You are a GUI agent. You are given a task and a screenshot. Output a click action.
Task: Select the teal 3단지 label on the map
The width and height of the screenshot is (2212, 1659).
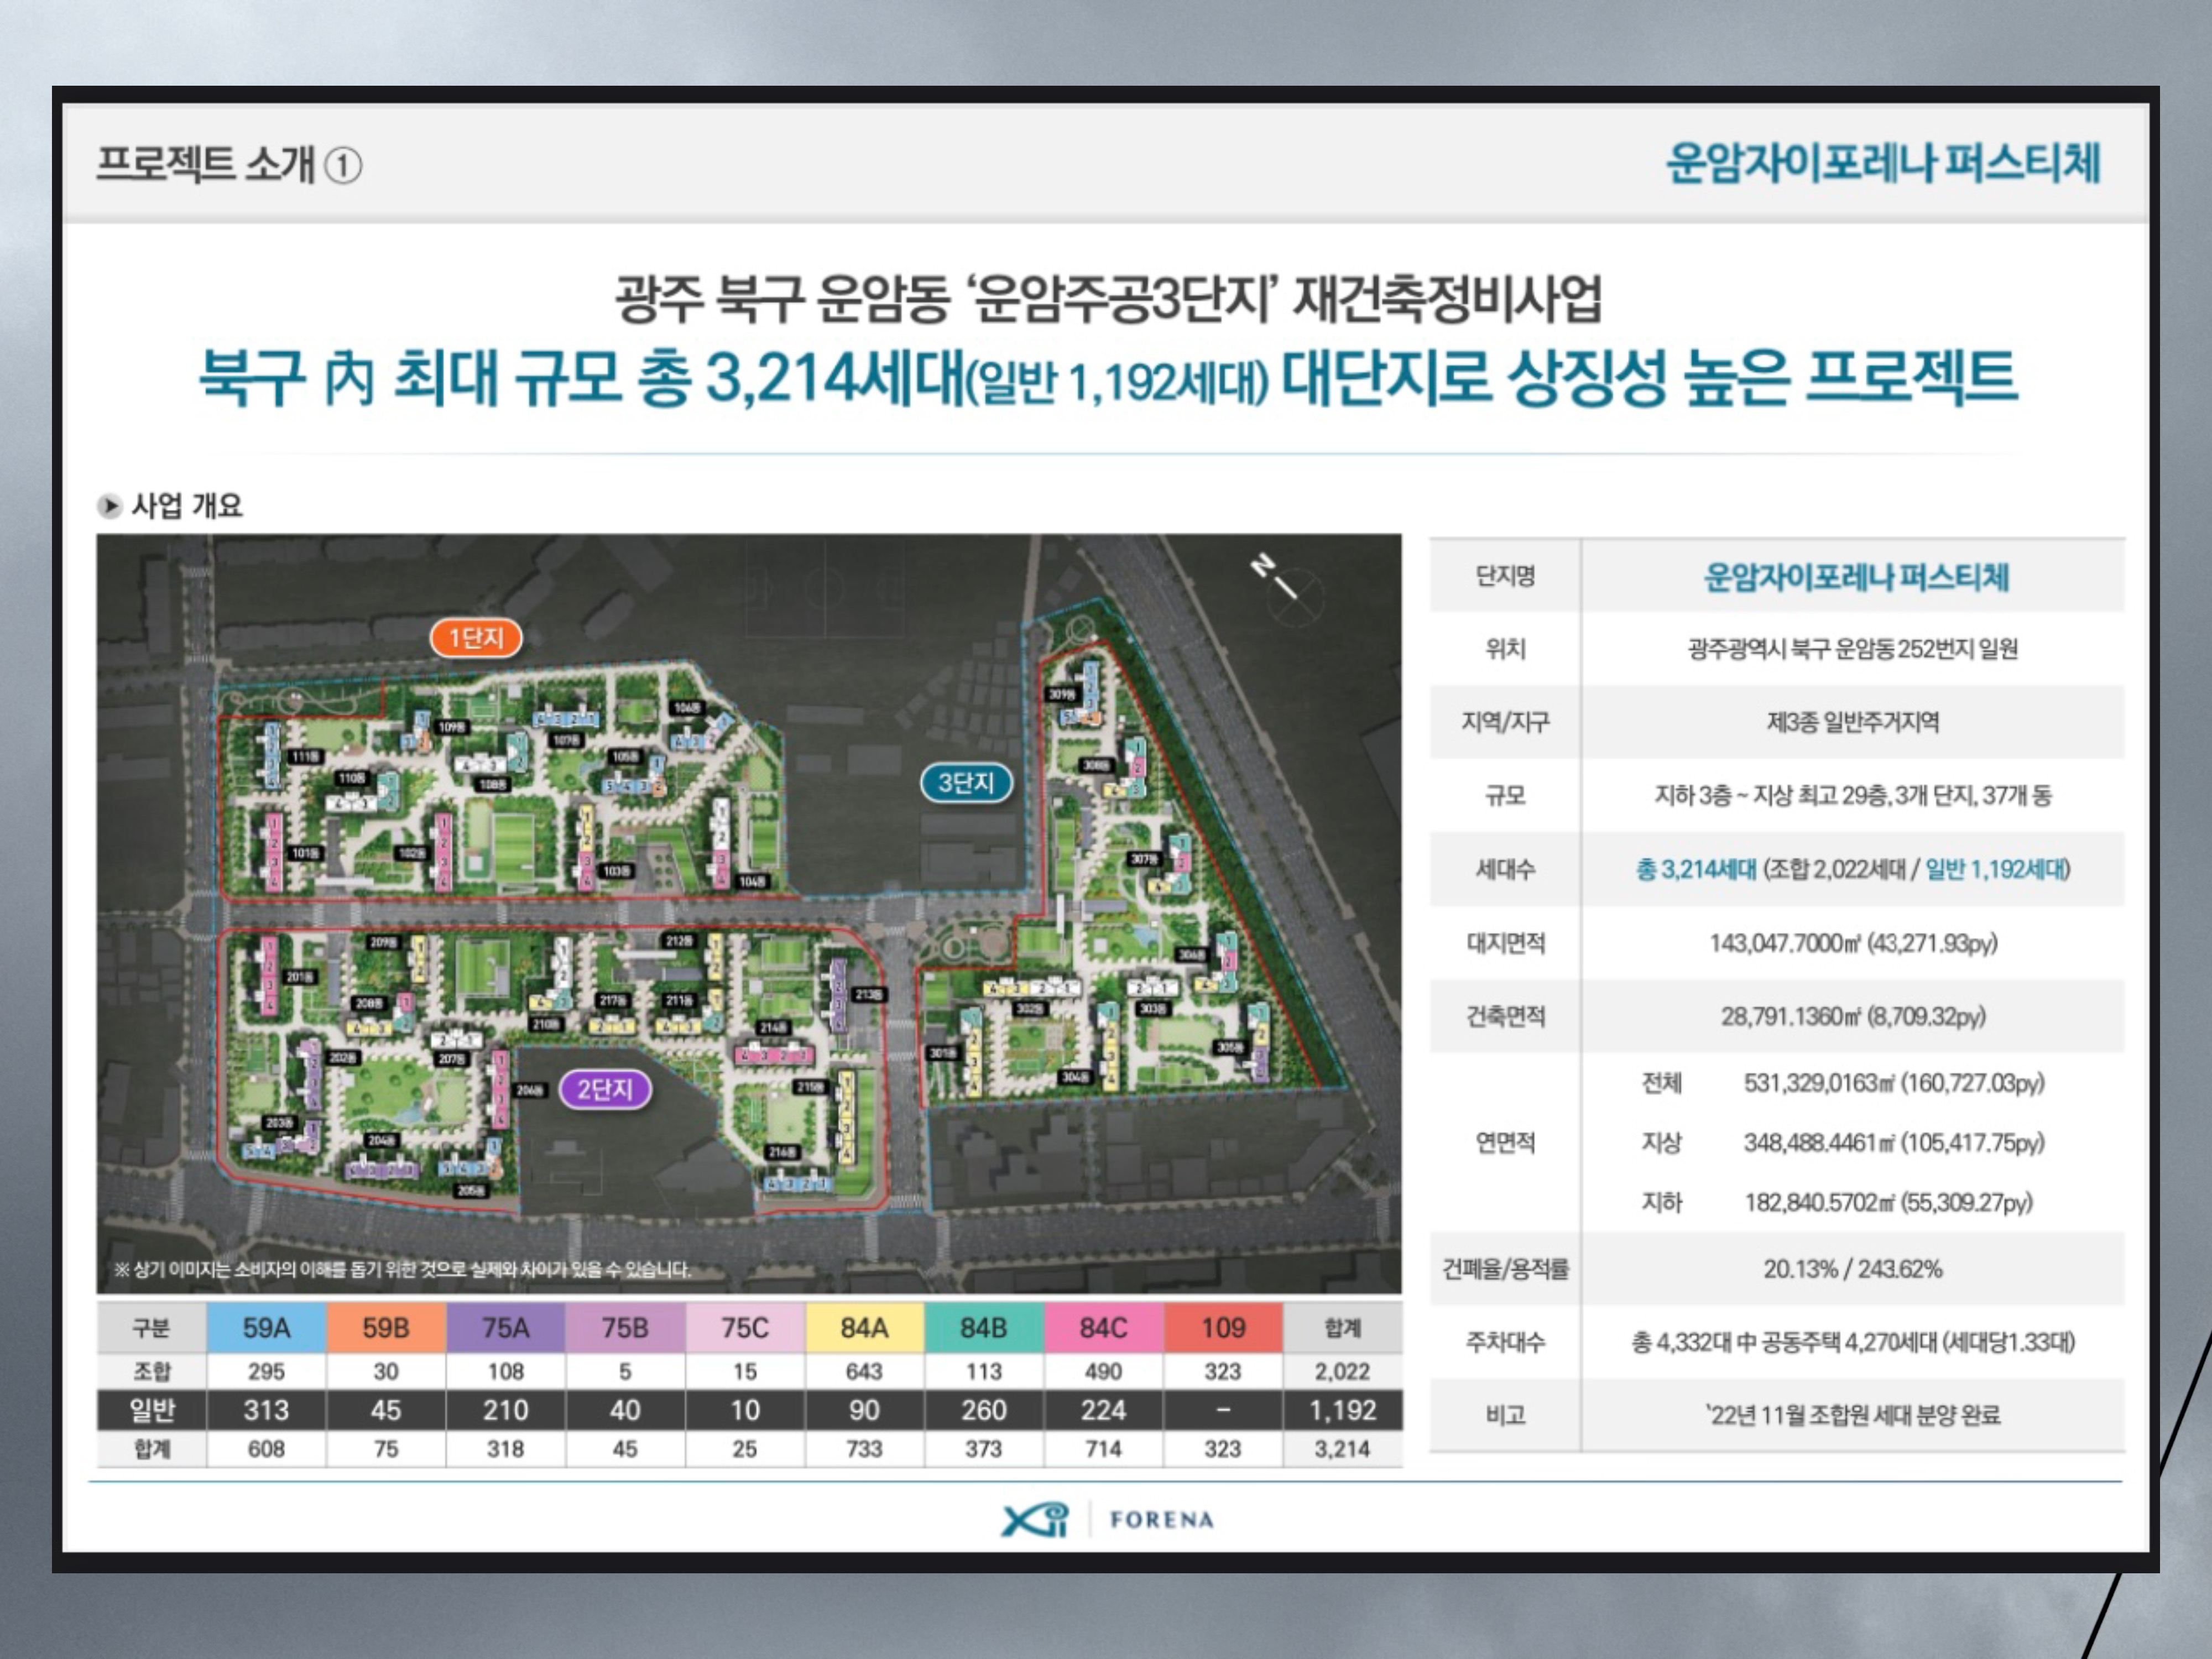966,783
